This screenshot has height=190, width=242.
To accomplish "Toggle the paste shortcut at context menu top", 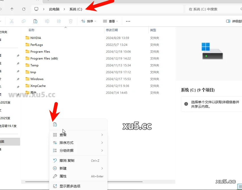I will pos(55,124).
